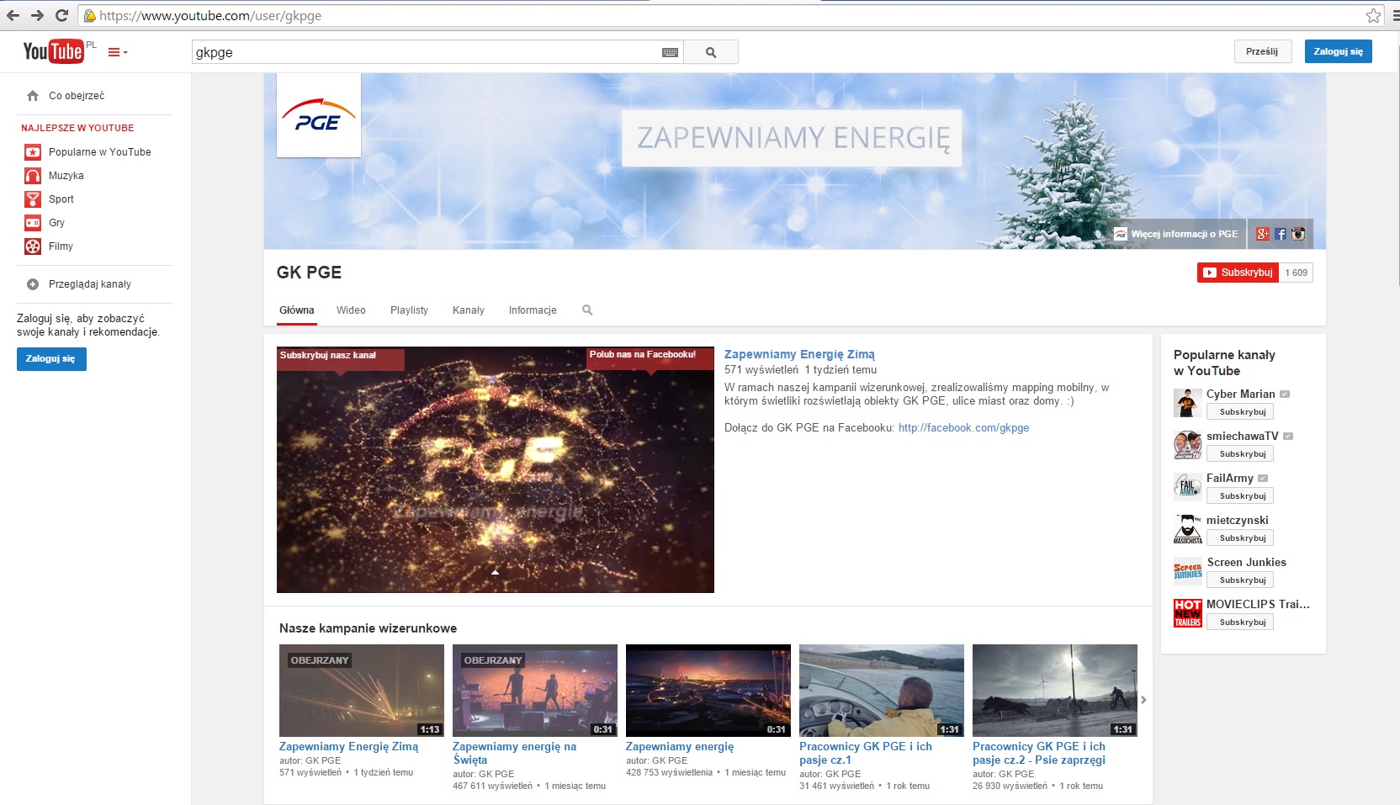Open Więcej informacji o PGE banner link
Screen dimensions: 1400x805
[1176, 234]
